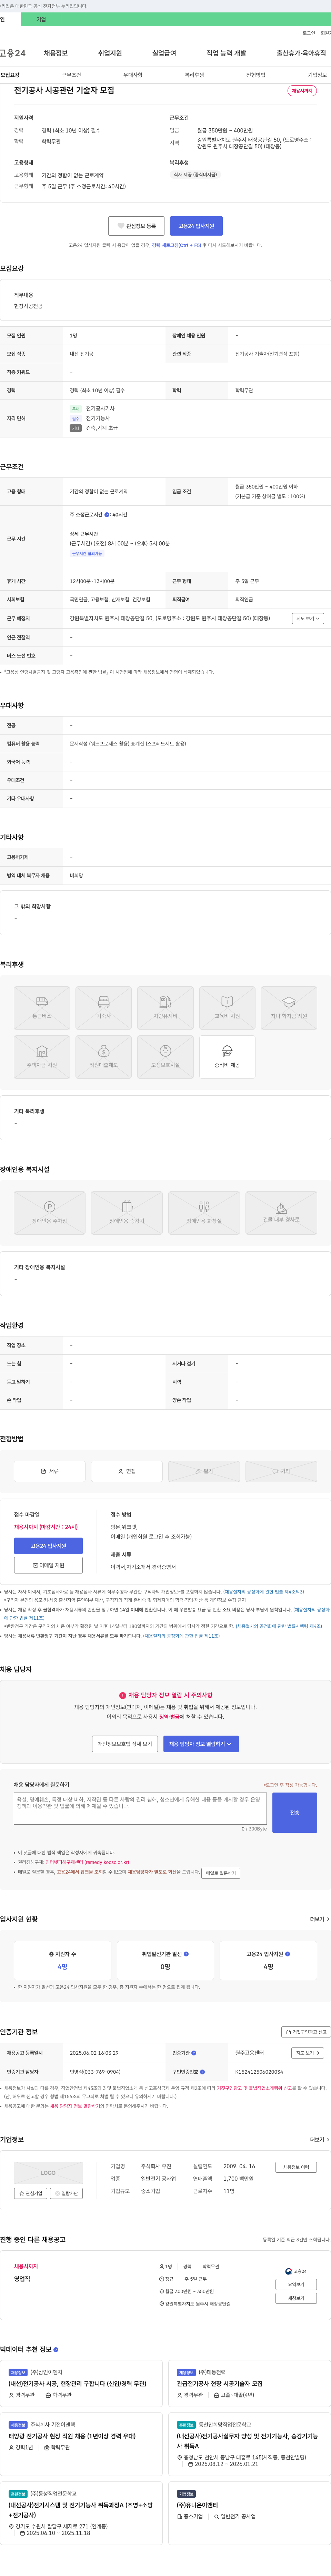Viewport: 331px width, 2576px height.
Task: Switch to the 복리후생 section tab
Action: 194,75
